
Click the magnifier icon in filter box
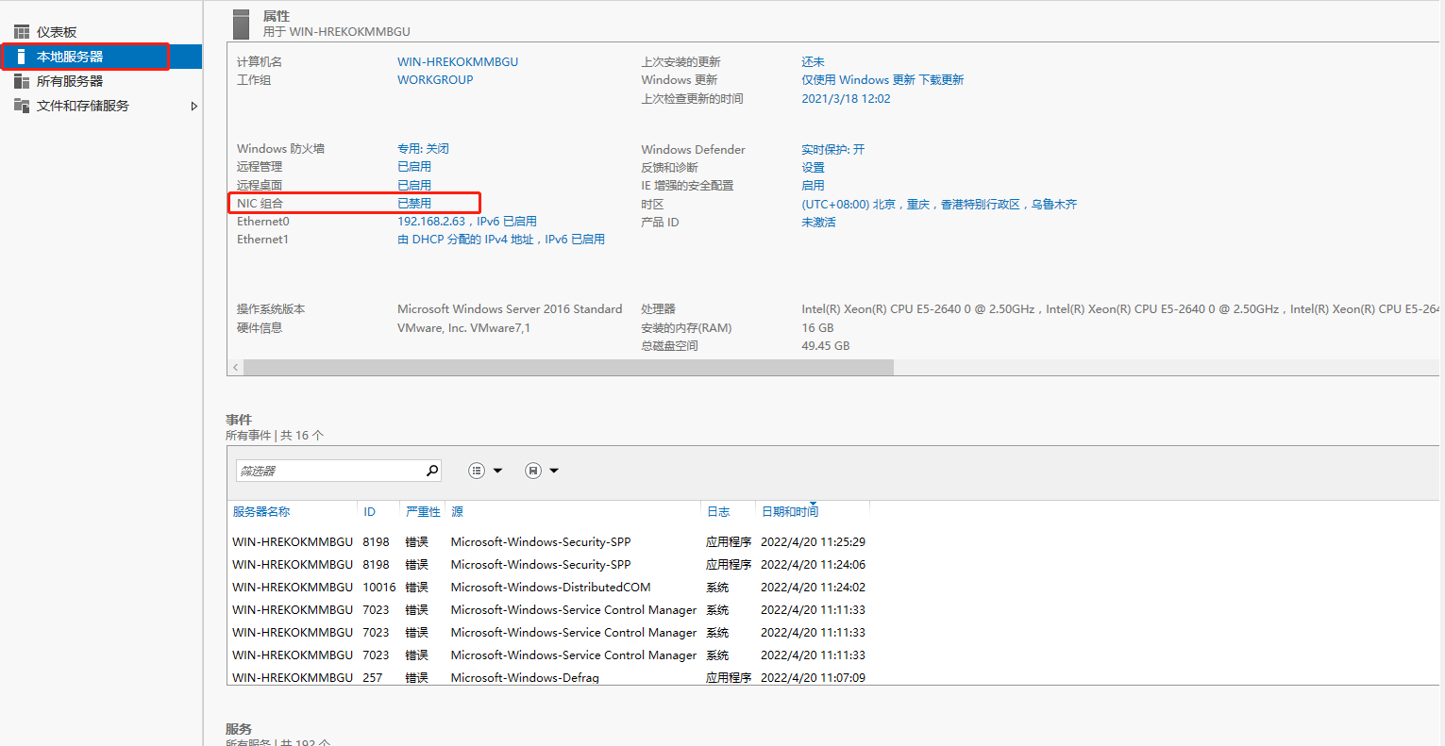coord(431,471)
